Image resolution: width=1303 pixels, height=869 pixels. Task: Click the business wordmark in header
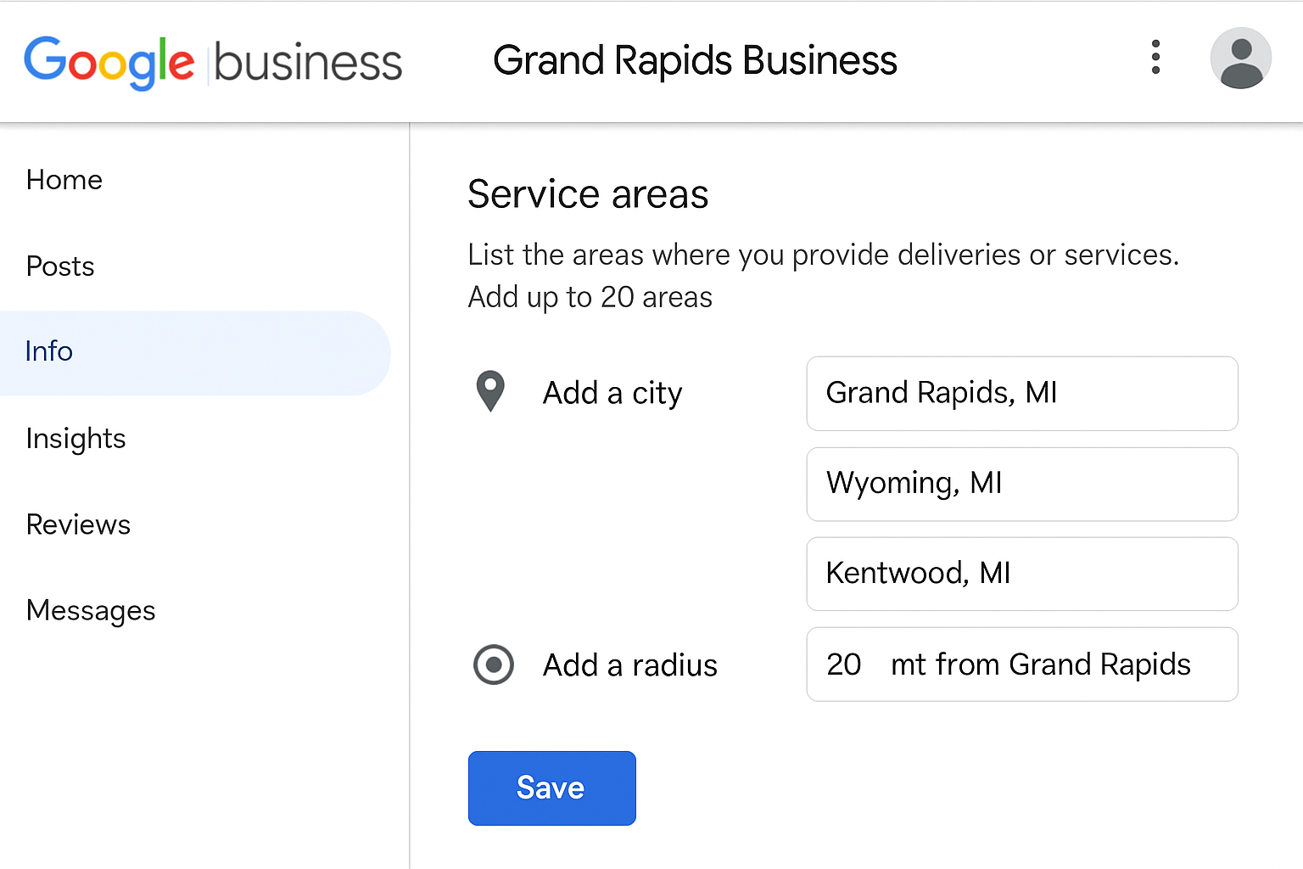click(x=308, y=64)
